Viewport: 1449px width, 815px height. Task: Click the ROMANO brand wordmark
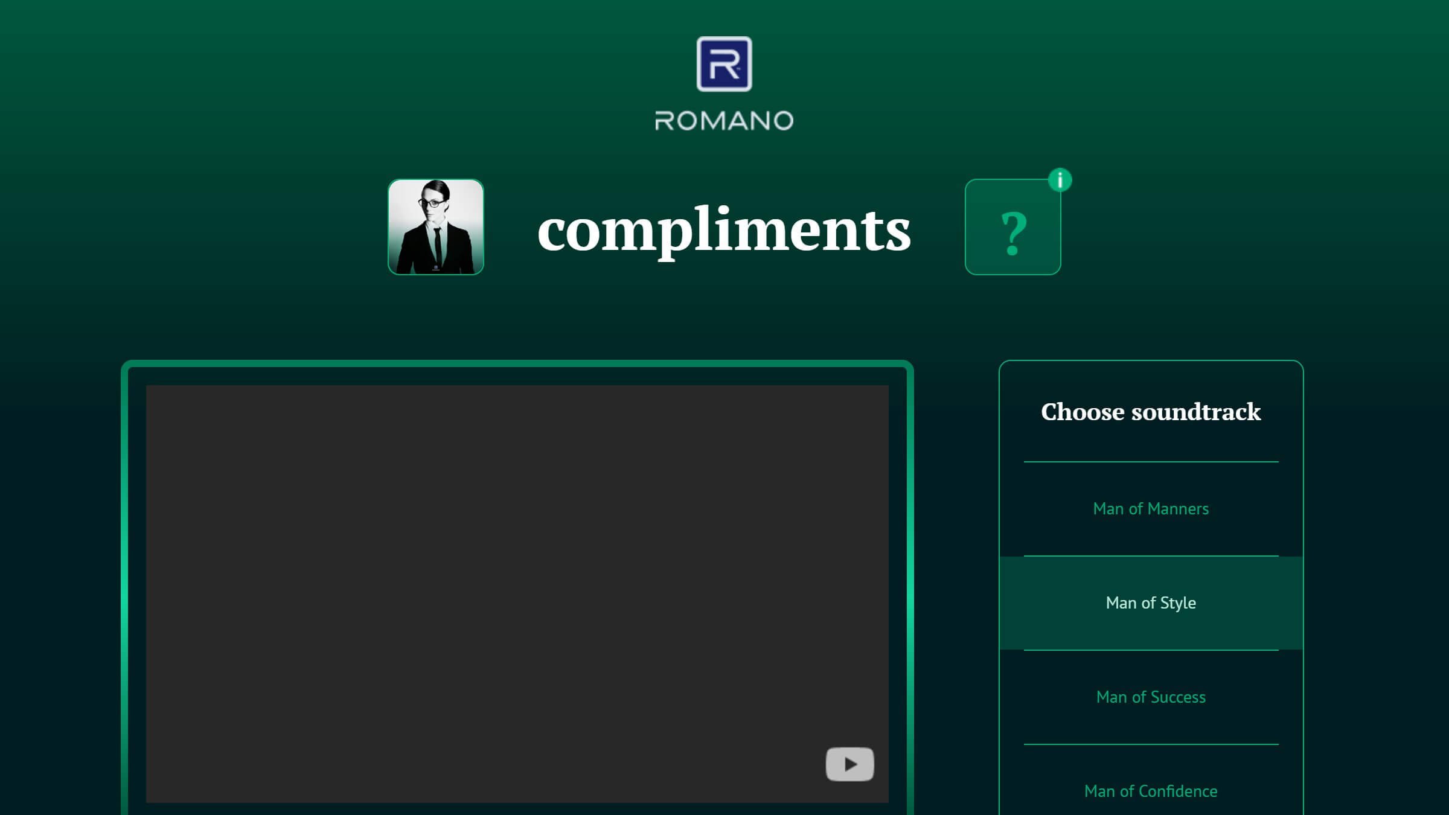coord(724,121)
